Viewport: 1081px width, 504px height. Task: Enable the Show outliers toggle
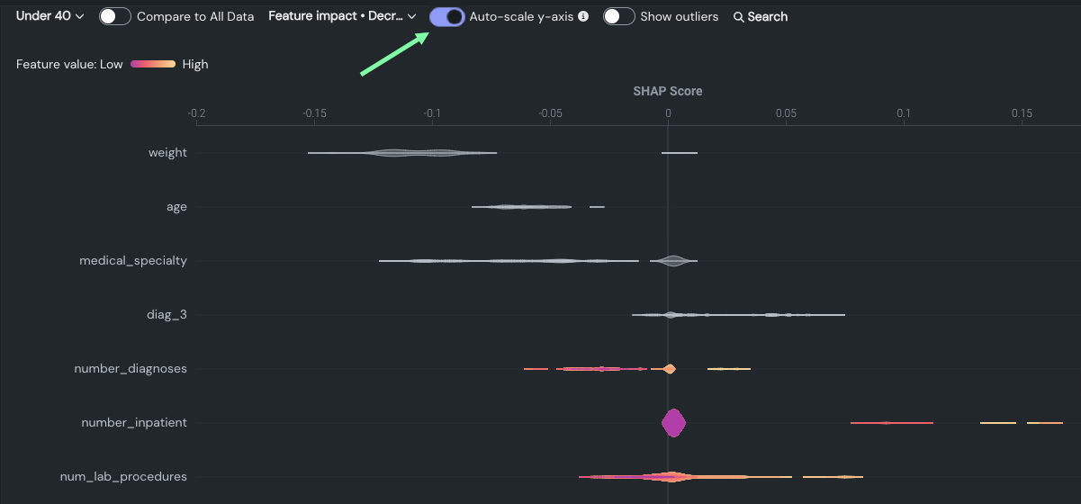[x=619, y=16]
